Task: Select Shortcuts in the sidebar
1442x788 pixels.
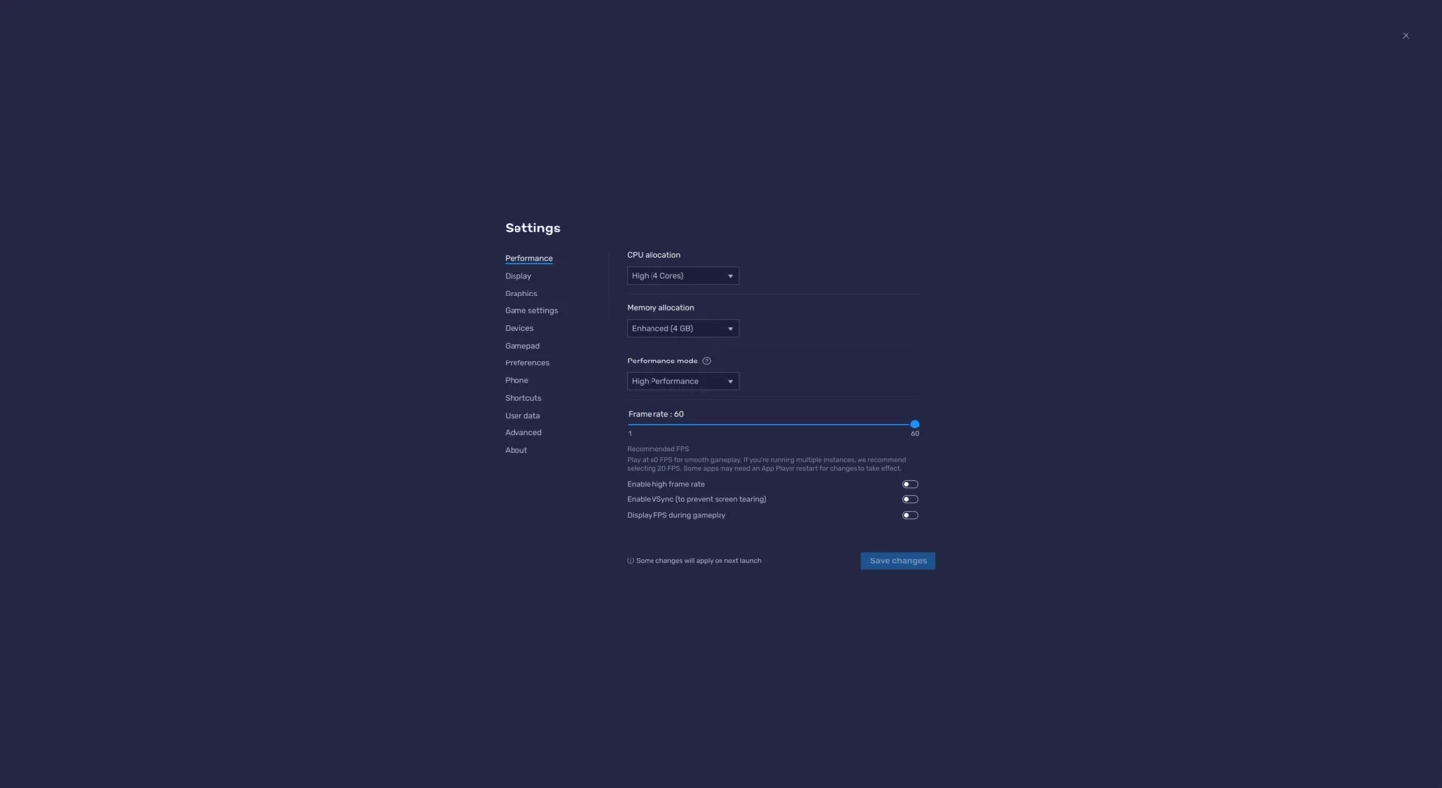Action: click(523, 399)
